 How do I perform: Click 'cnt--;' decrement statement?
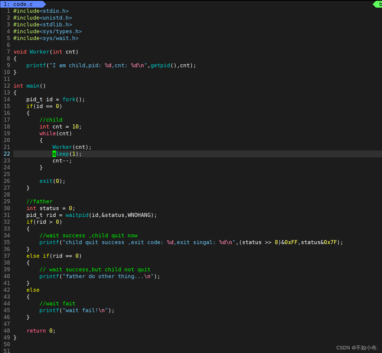click(x=62, y=161)
